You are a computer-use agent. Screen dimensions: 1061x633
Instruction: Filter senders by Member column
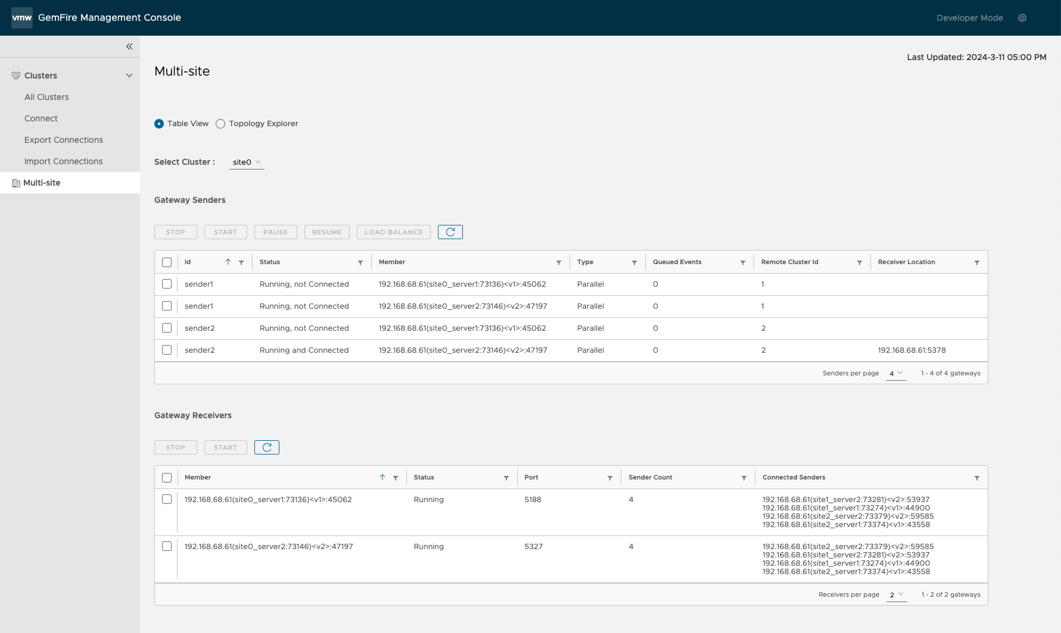click(559, 262)
